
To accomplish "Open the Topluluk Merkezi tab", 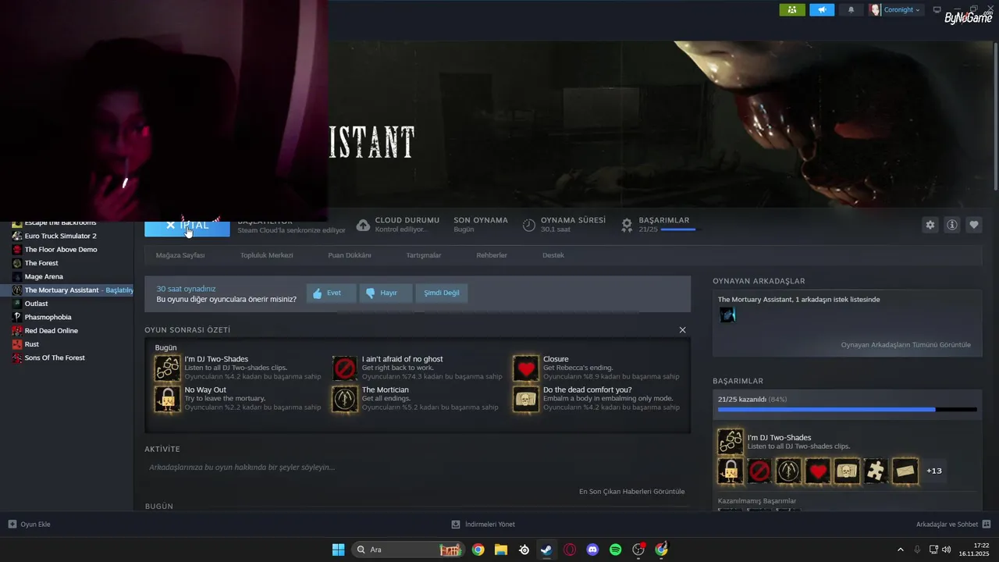I will tap(267, 255).
